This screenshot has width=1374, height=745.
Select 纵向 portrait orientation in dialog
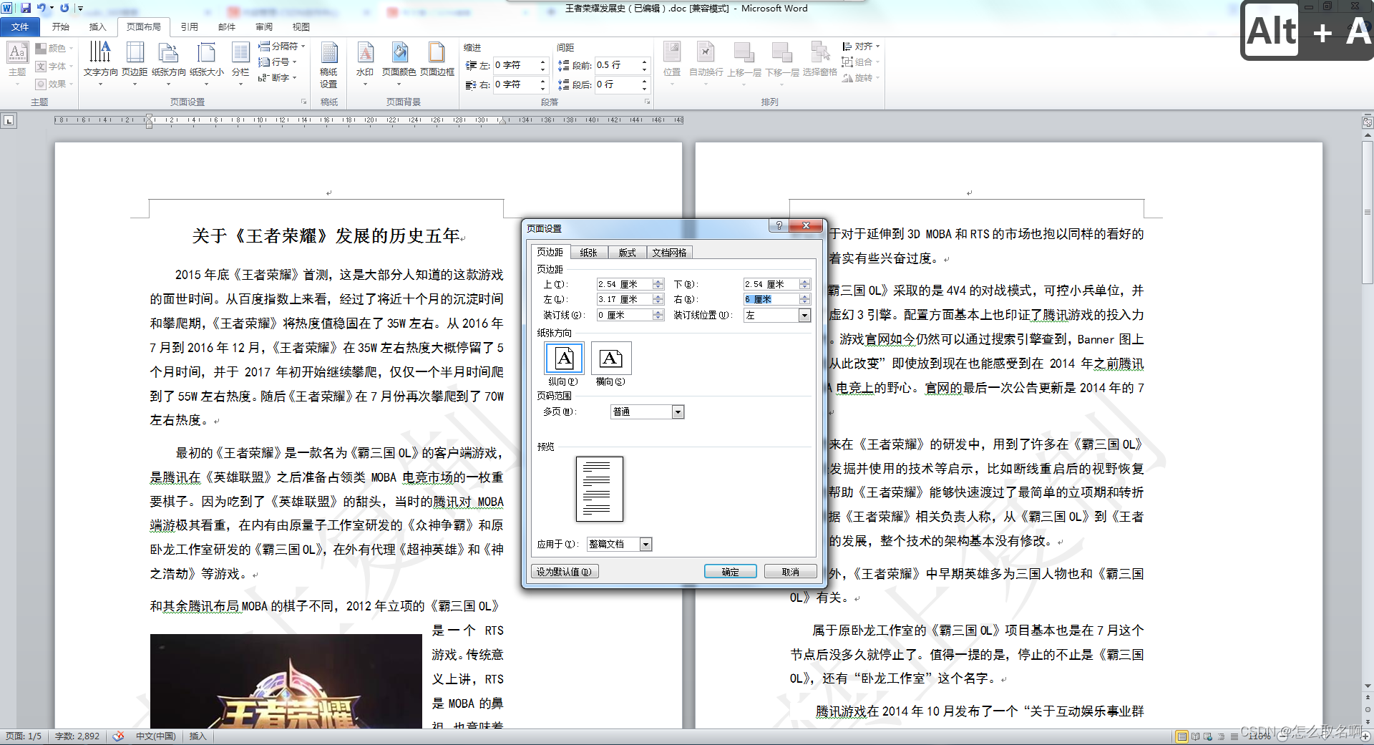(x=564, y=364)
